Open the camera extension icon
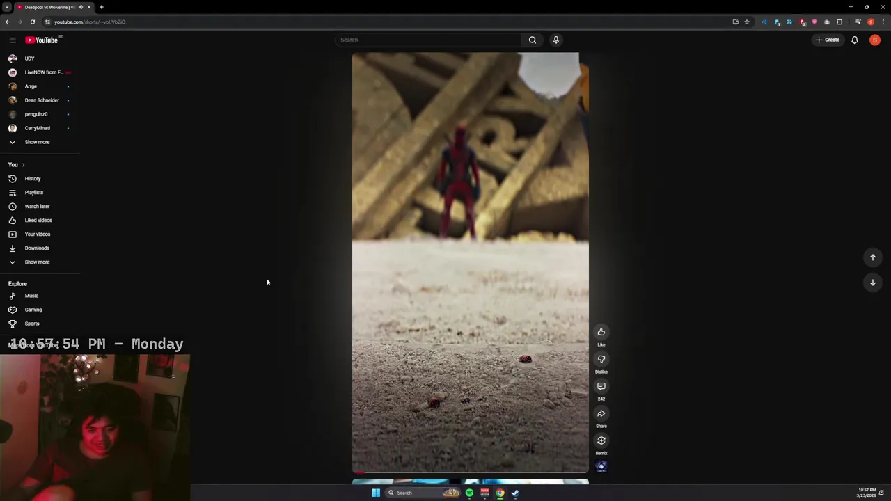Image resolution: width=891 pixels, height=501 pixels. point(827,22)
